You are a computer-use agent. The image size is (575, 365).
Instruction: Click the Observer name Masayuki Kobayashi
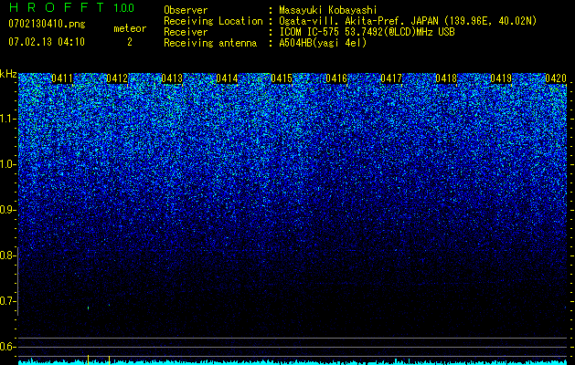point(328,10)
